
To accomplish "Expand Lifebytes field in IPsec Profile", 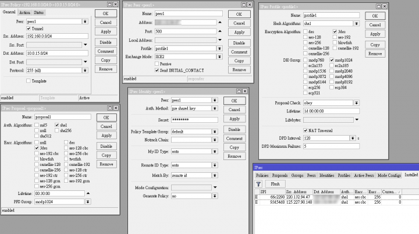I will tap(357, 120).
